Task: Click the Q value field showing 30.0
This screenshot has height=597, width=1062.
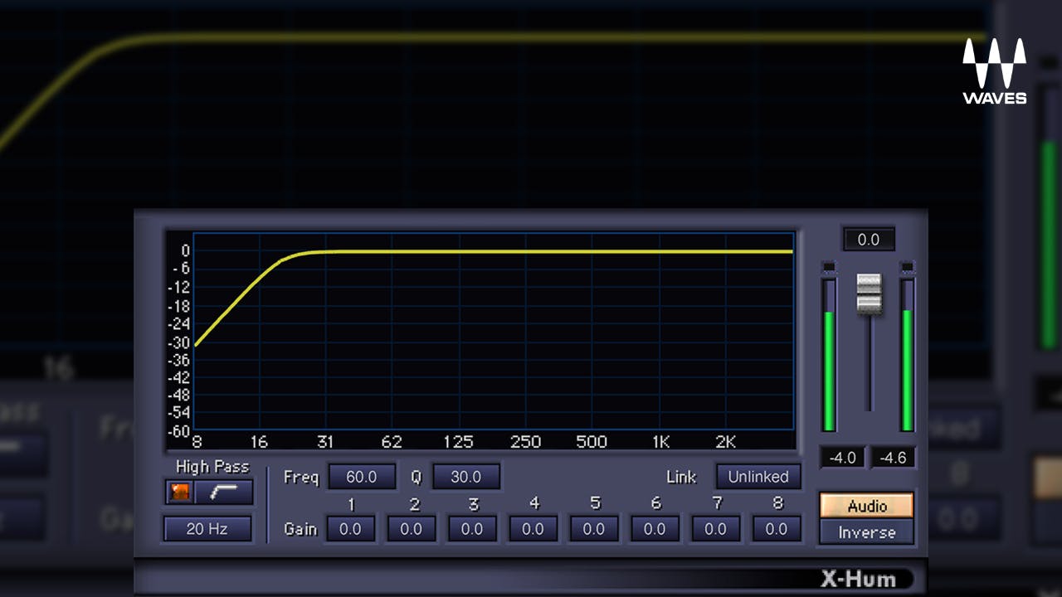Action: pos(466,477)
